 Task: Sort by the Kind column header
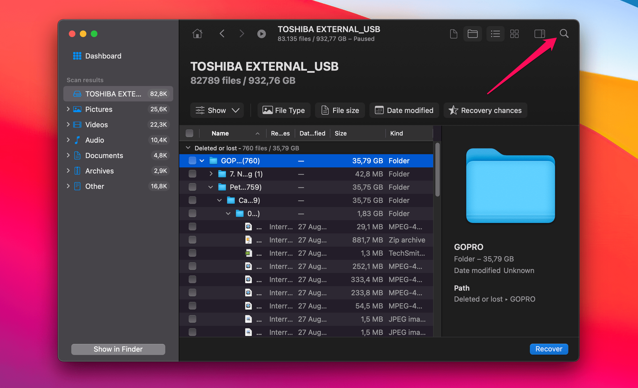coord(409,133)
